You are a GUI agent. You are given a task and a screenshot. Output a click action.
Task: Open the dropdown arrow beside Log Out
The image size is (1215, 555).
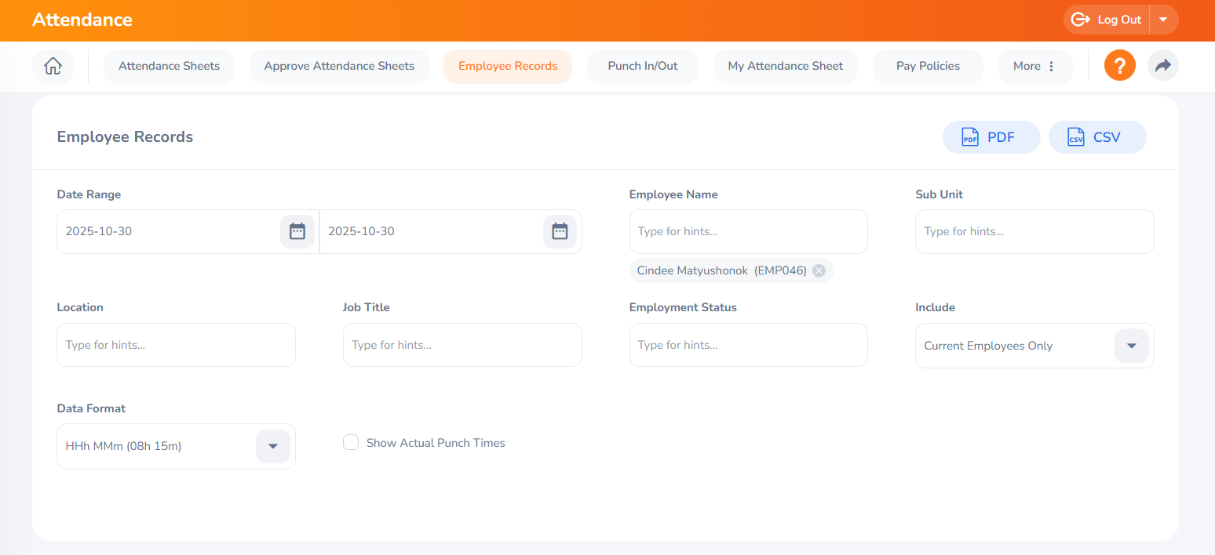(1163, 20)
